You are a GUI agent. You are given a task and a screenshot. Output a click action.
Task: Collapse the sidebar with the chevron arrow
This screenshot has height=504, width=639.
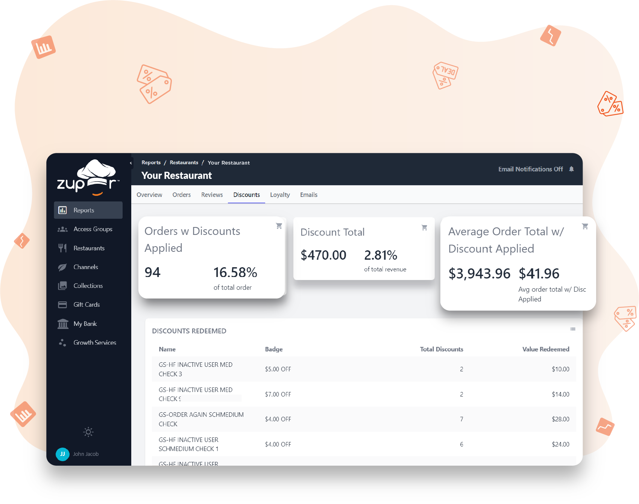(x=131, y=163)
